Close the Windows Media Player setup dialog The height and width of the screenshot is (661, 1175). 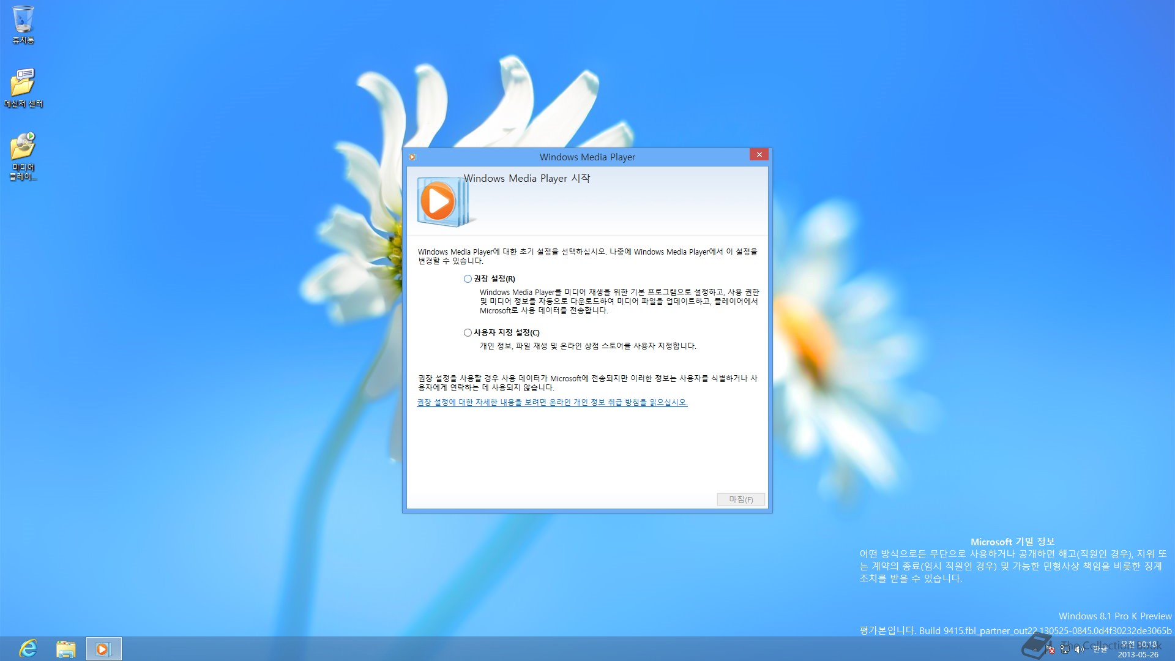coord(759,155)
